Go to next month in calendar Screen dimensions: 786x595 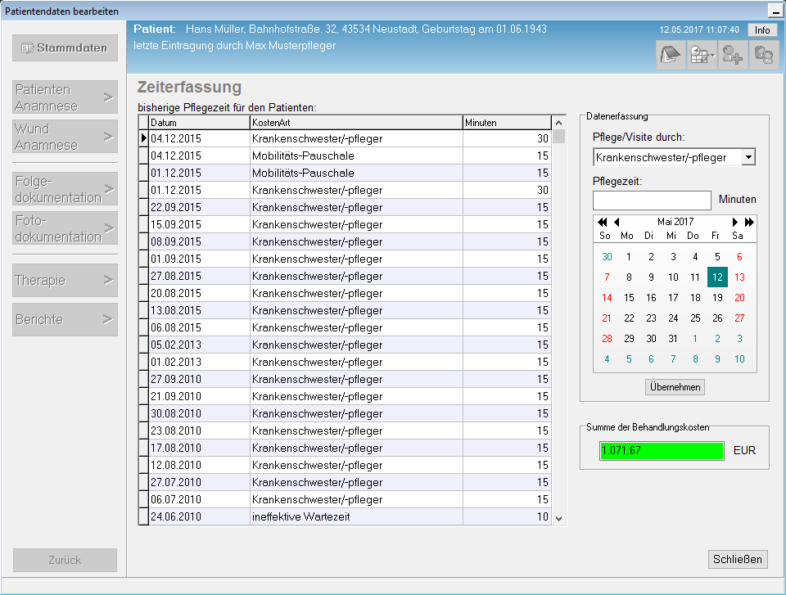point(735,222)
